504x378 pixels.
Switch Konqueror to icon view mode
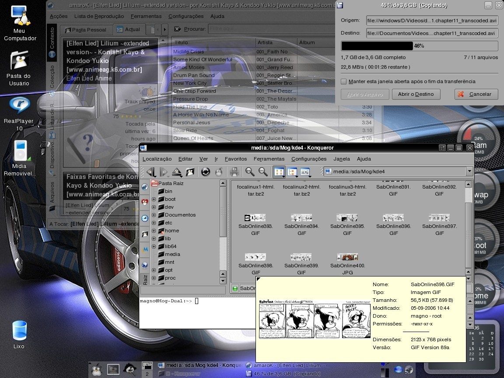click(279, 171)
